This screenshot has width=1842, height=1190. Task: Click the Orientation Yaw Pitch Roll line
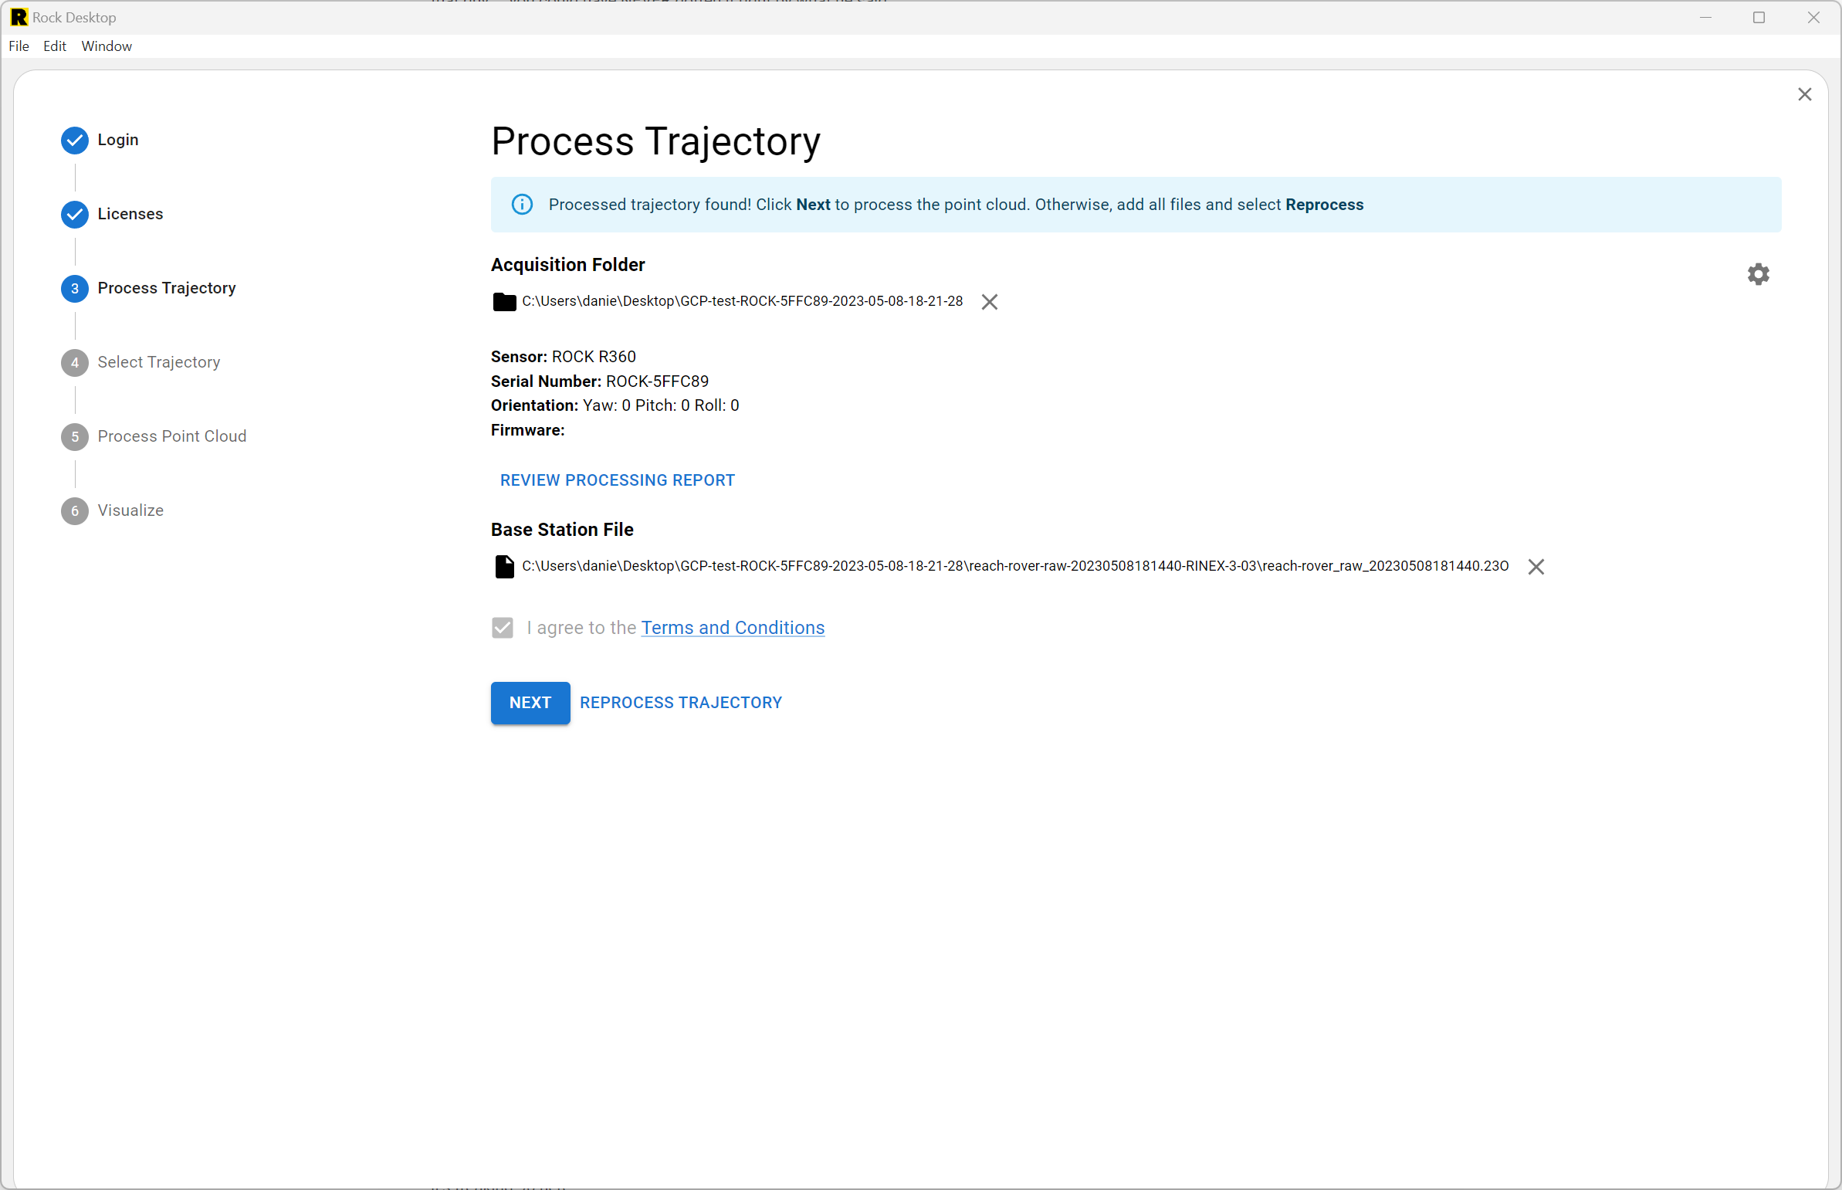point(615,405)
